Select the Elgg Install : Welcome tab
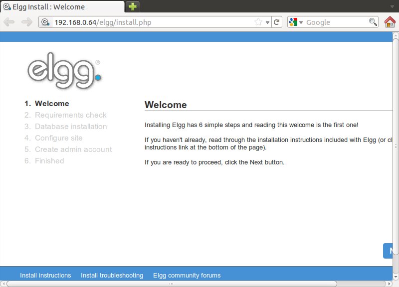This screenshot has width=399, height=287. point(62,6)
